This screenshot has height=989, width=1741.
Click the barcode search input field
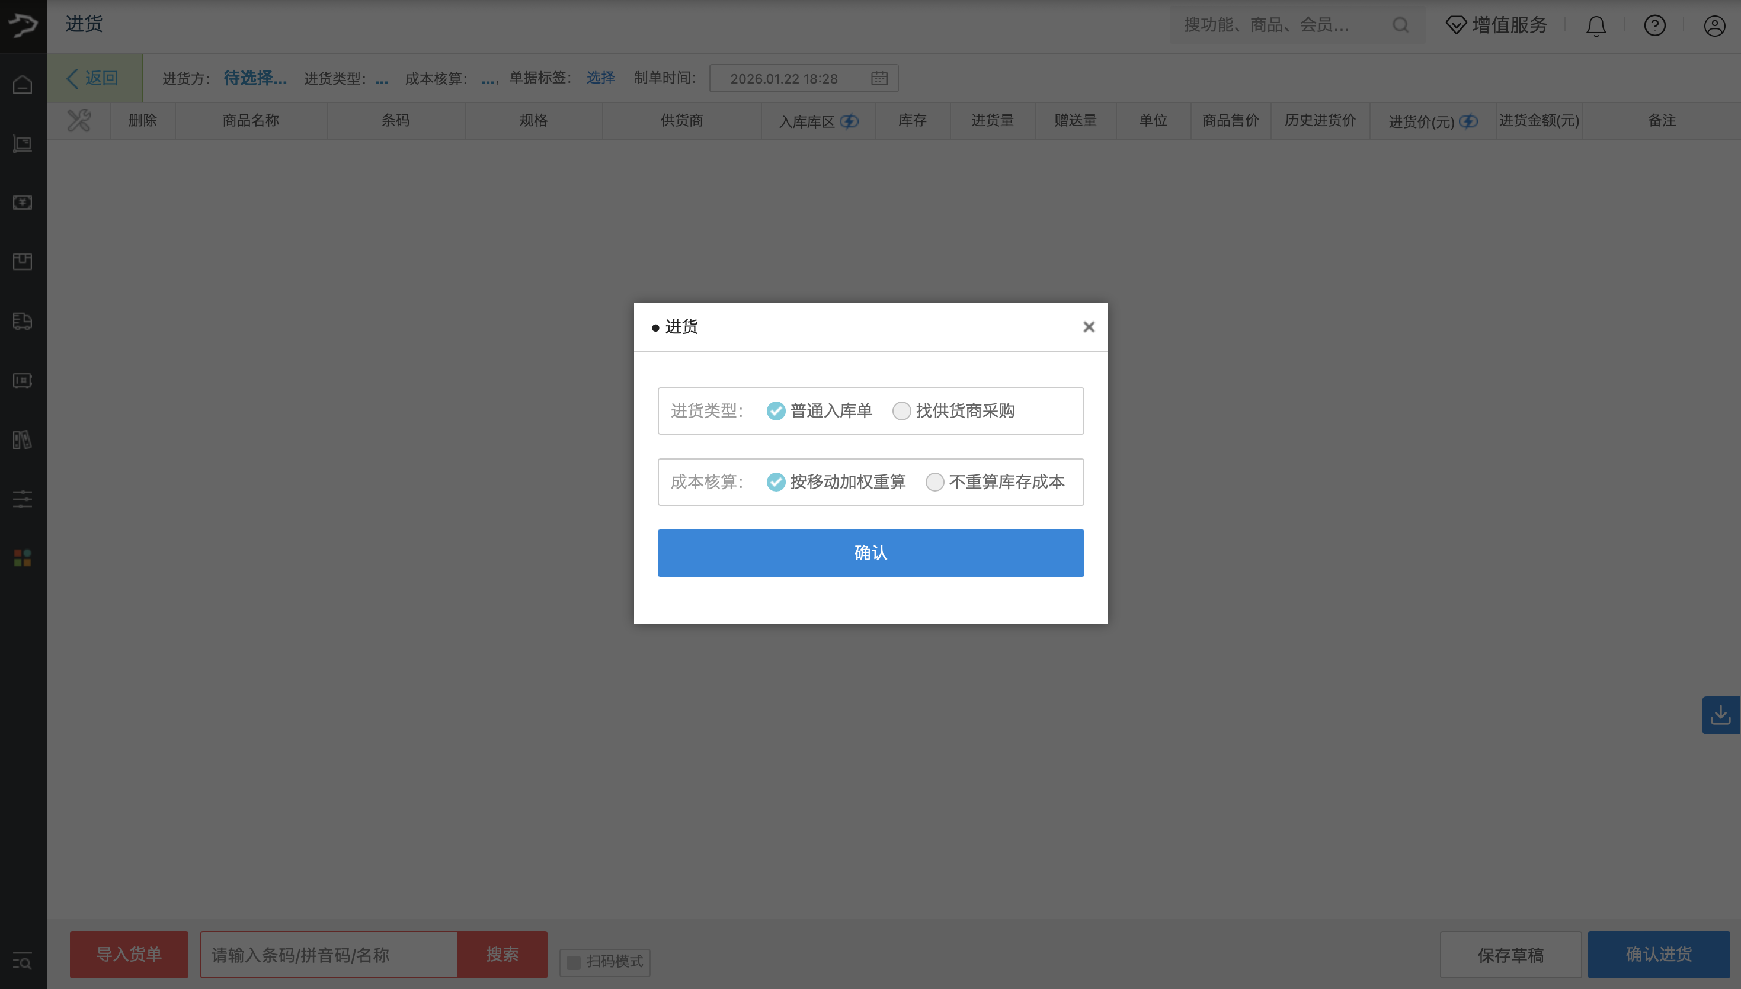tap(329, 955)
